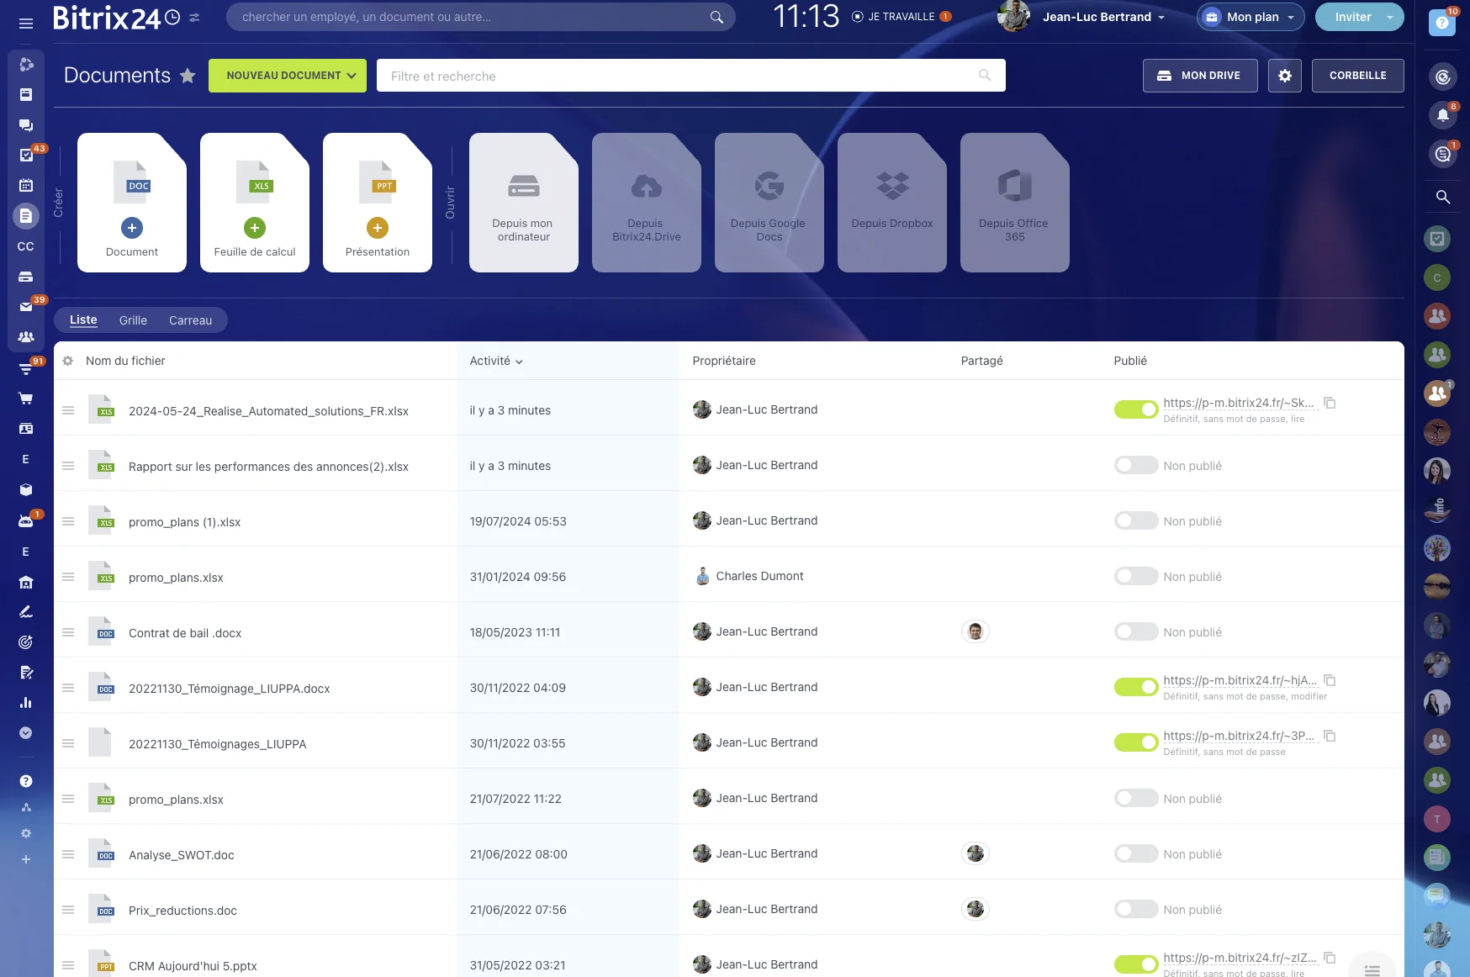Open the notification bell showing 8 alerts
Viewport: 1470px width, 977px height.
click(1444, 116)
